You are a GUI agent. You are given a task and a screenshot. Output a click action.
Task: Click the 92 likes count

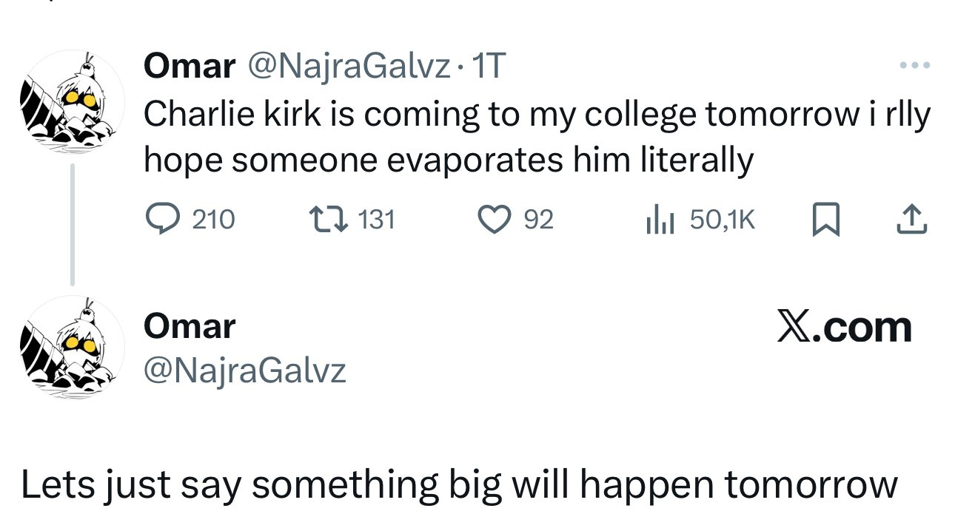click(x=538, y=220)
